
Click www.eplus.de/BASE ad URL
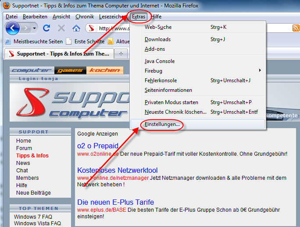click(102, 210)
